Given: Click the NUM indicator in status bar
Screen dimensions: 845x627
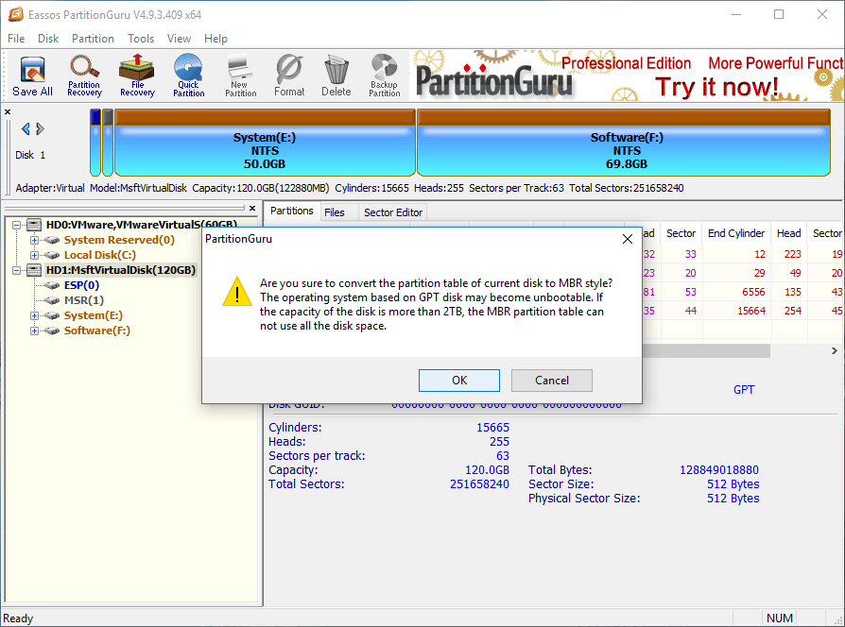Looking at the screenshot, I should tap(779, 618).
